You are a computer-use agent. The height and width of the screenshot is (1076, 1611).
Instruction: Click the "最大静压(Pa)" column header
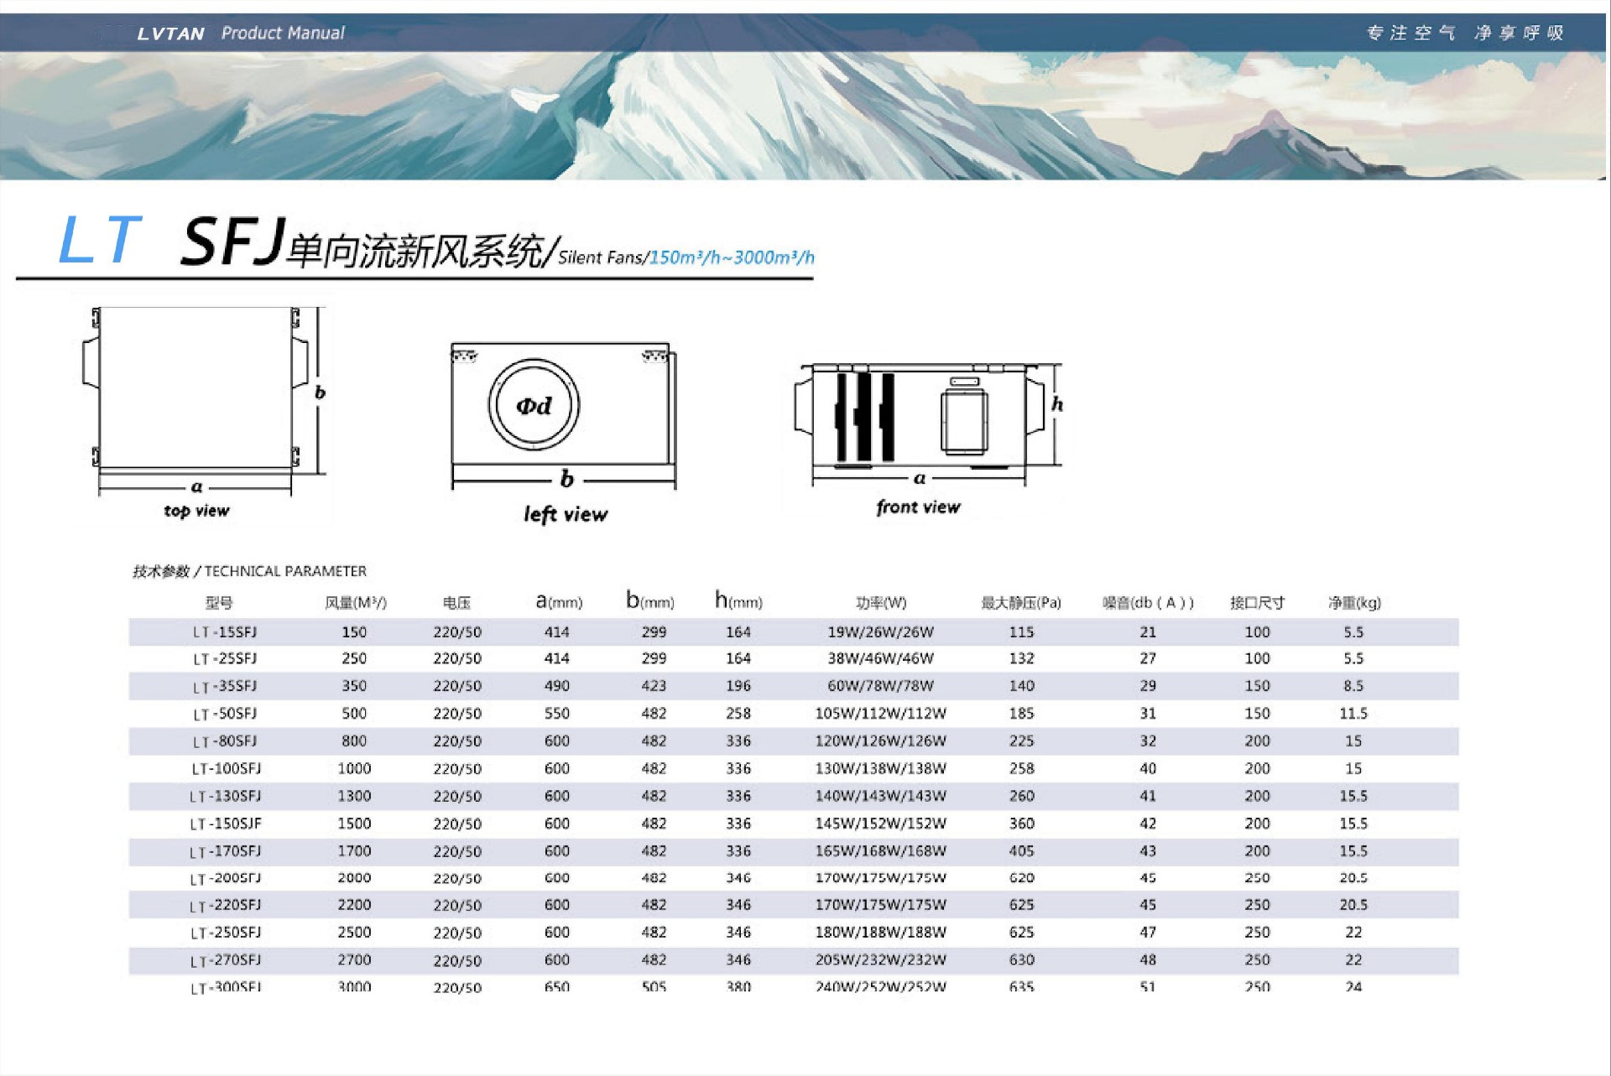click(1021, 603)
